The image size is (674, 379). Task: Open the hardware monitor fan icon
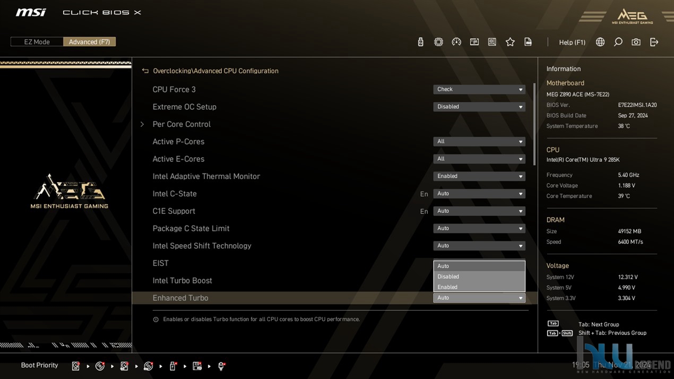click(492, 42)
